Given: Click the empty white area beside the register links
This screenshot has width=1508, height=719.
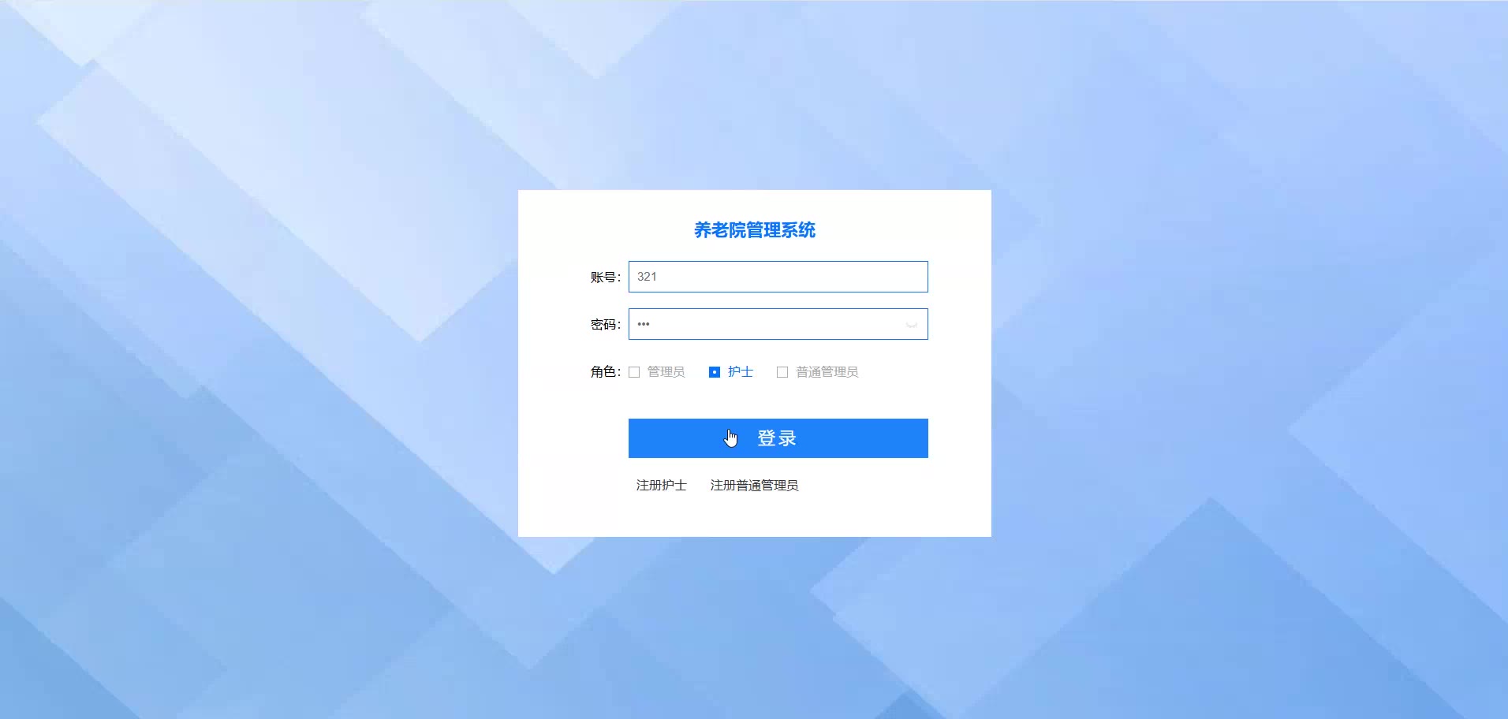Looking at the screenshot, I should click(868, 486).
